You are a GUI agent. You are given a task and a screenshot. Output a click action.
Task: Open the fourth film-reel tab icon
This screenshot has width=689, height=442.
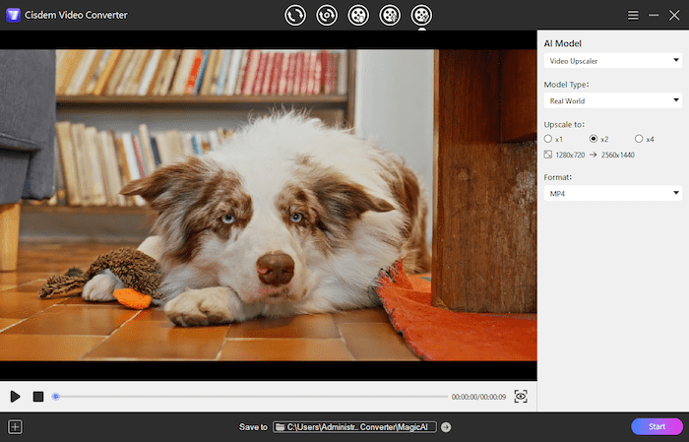coord(390,15)
